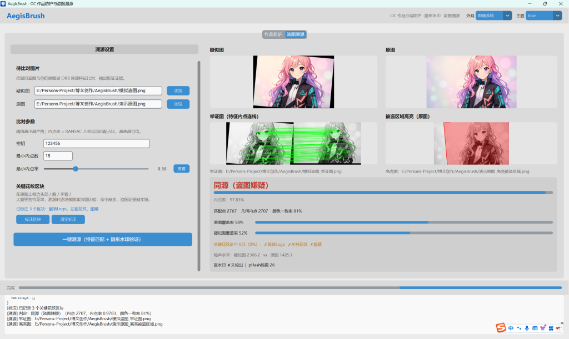Open the IME toolbox four-squares icon
The image size is (569, 339).
tap(551, 328)
